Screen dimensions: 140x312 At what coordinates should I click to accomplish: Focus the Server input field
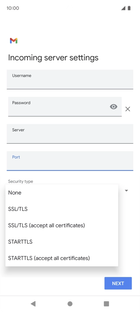pos(70,134)
